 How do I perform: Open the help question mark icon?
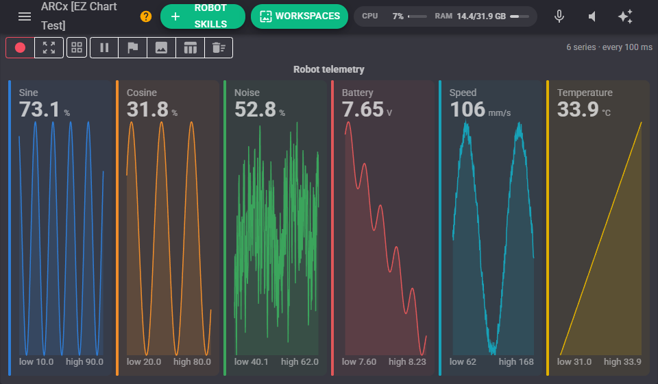pos(145,16)
